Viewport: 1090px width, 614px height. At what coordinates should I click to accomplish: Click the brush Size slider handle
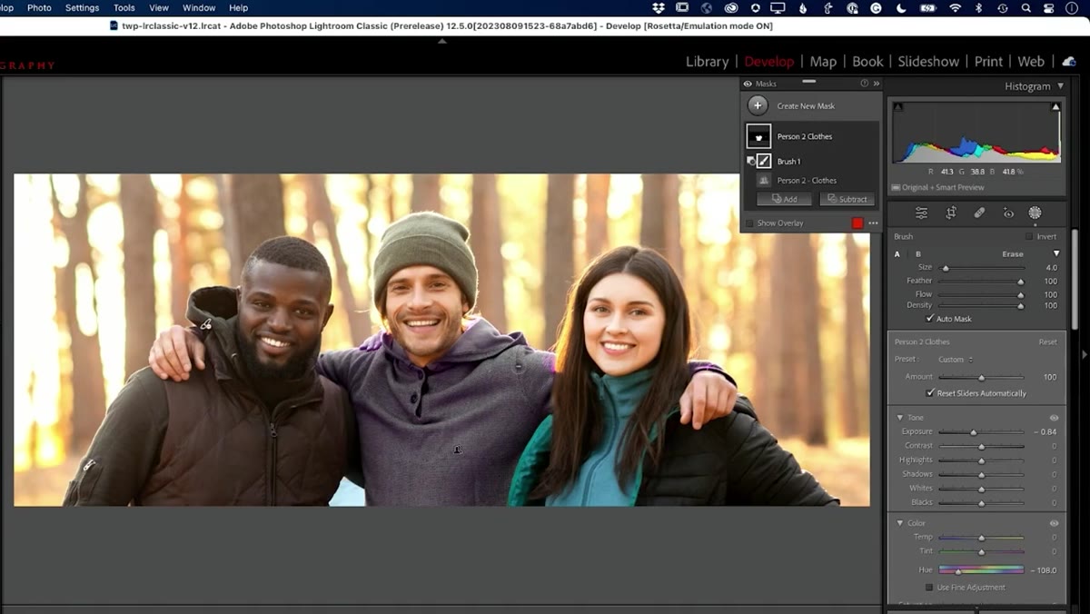click(946, 268)
